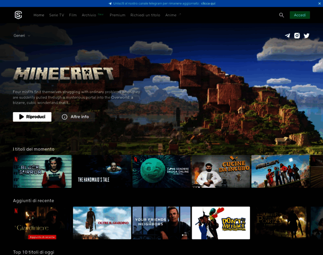This screenshot has width=323, height=255.
Task: Click the 'Aggiunto di recente' red badge
Action: pyautogui.click(x=42, y=237)
